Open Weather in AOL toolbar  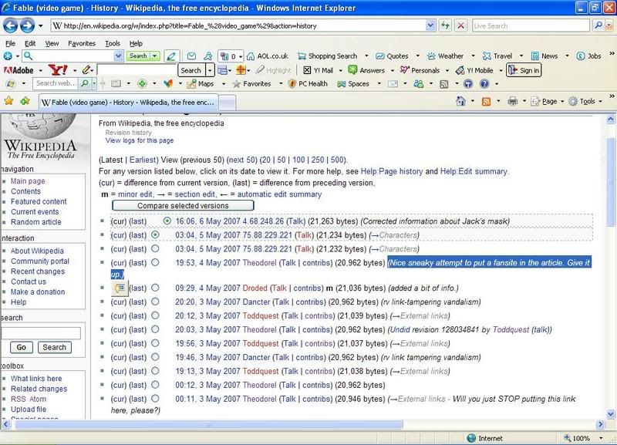pos(445,56)
